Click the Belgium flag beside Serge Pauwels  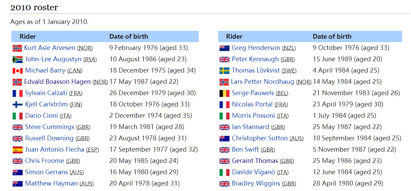pos(224,93)
